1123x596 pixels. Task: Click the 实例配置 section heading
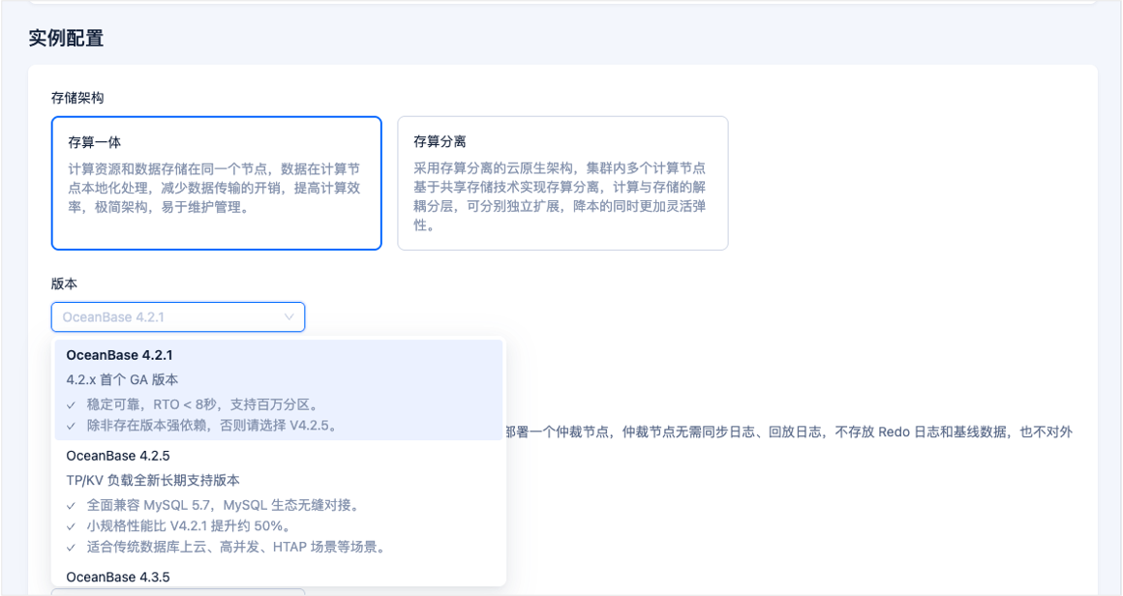tap(66, 38)
